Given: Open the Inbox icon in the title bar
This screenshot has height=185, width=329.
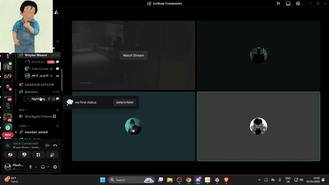Looking at the screenshot, I should point(288,4).
